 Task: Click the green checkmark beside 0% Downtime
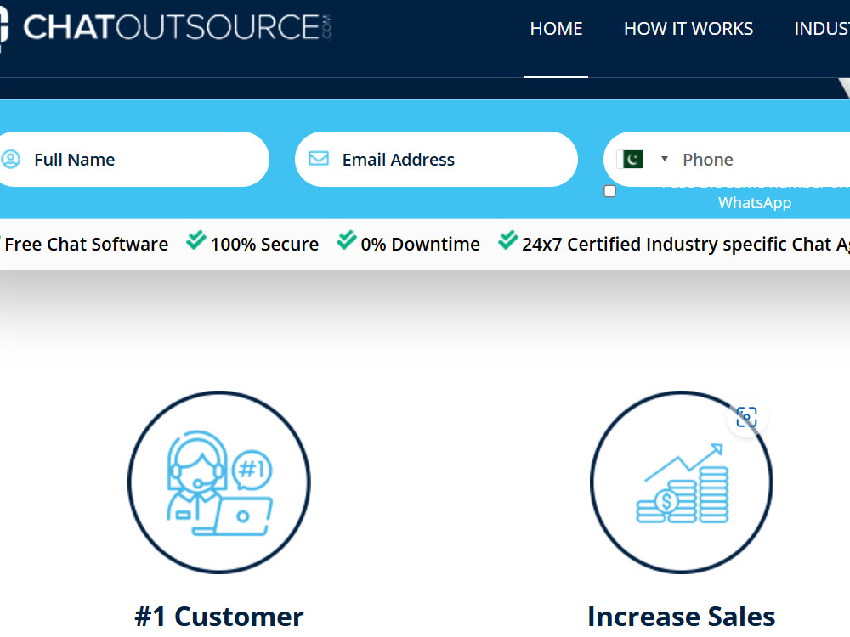(347, 240)
